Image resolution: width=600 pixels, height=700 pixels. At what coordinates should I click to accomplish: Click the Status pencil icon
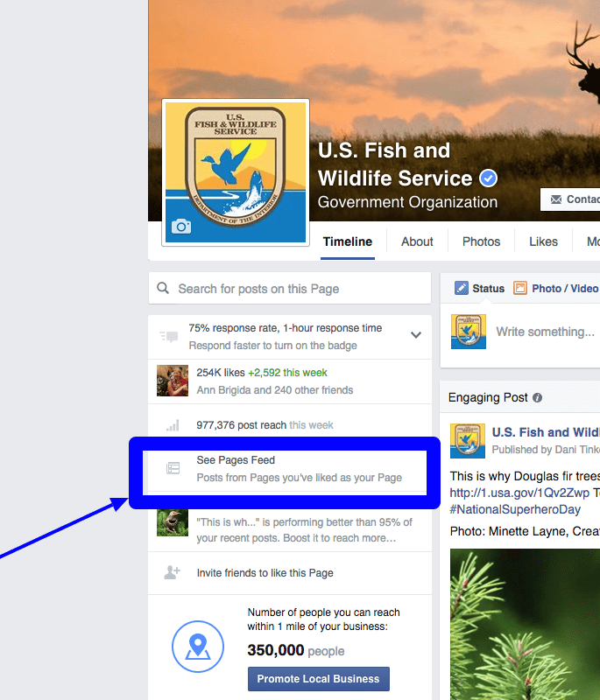(x=461, y=288)
